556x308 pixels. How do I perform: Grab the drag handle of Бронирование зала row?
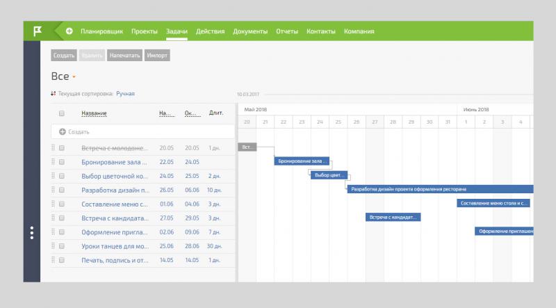pos(53,162)
